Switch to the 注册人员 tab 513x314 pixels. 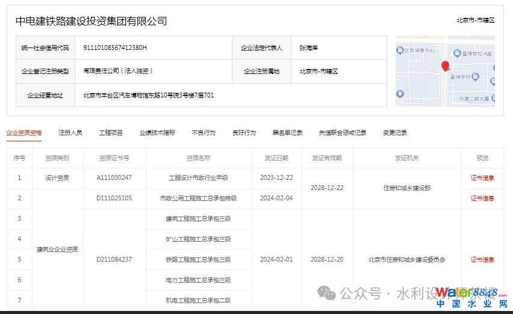70,133
